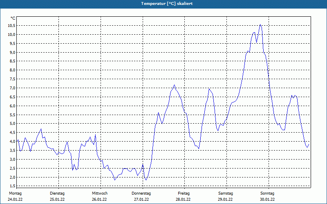
Task: Click the '4,0' y-axis label
Action: 13,142
